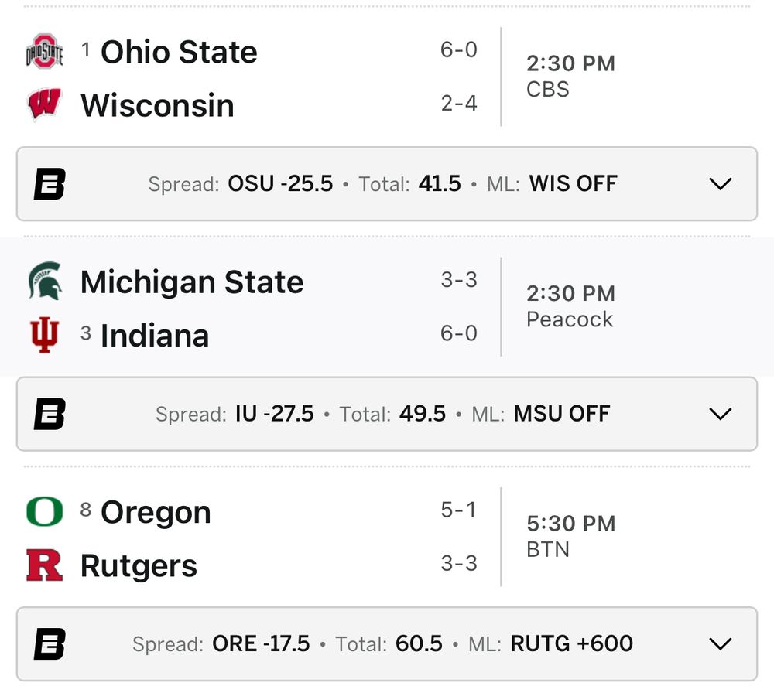This screenshot has height=693, width=774.
Task: Tap the Indiana team name
Action: coord(155,336)
